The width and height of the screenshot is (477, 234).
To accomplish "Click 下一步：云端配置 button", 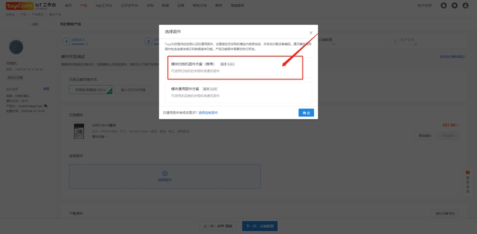I will tap(260, 226).
